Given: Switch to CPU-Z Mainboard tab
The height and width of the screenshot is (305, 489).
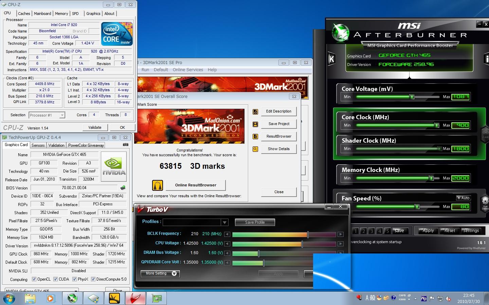Looking at the screenshot, I should click(42, 14).
